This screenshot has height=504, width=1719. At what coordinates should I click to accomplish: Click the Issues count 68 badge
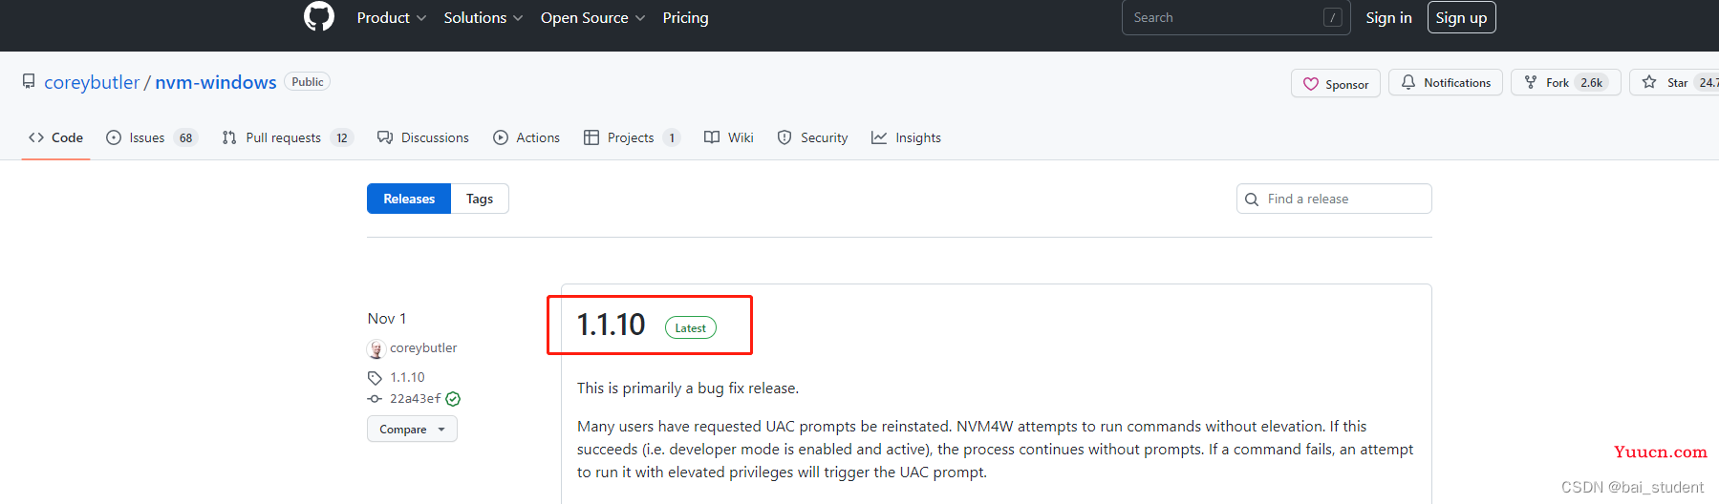185,137
